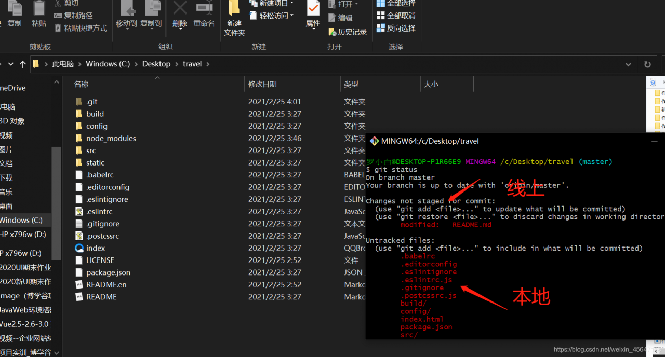The image size is (665, 357).
Task: Expand the chevron after 此电脑 in the address bar
Action: point(79,64)
